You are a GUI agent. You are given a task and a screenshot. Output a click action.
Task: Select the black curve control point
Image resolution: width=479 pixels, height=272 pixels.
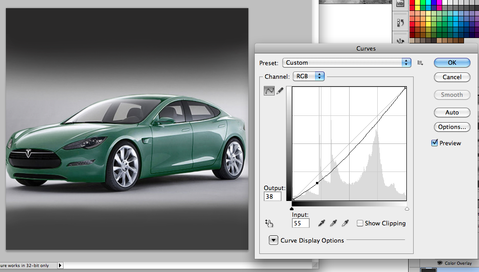click(317, 183)
